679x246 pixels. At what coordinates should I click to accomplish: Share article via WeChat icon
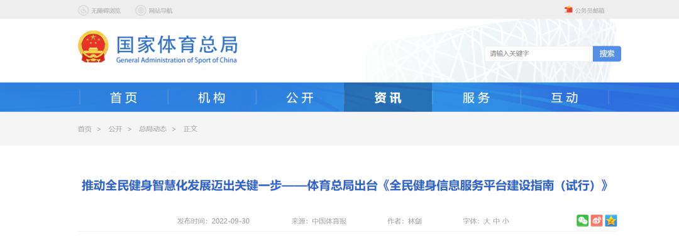tap(582, 220)
